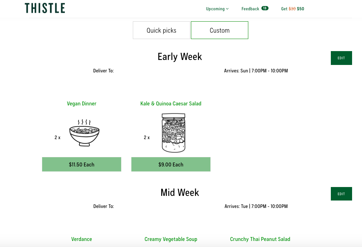Click the Vegan Dinner bowl icon
Image resolution: width=362 pixels, height=247 pixels.
coord(84,133)
